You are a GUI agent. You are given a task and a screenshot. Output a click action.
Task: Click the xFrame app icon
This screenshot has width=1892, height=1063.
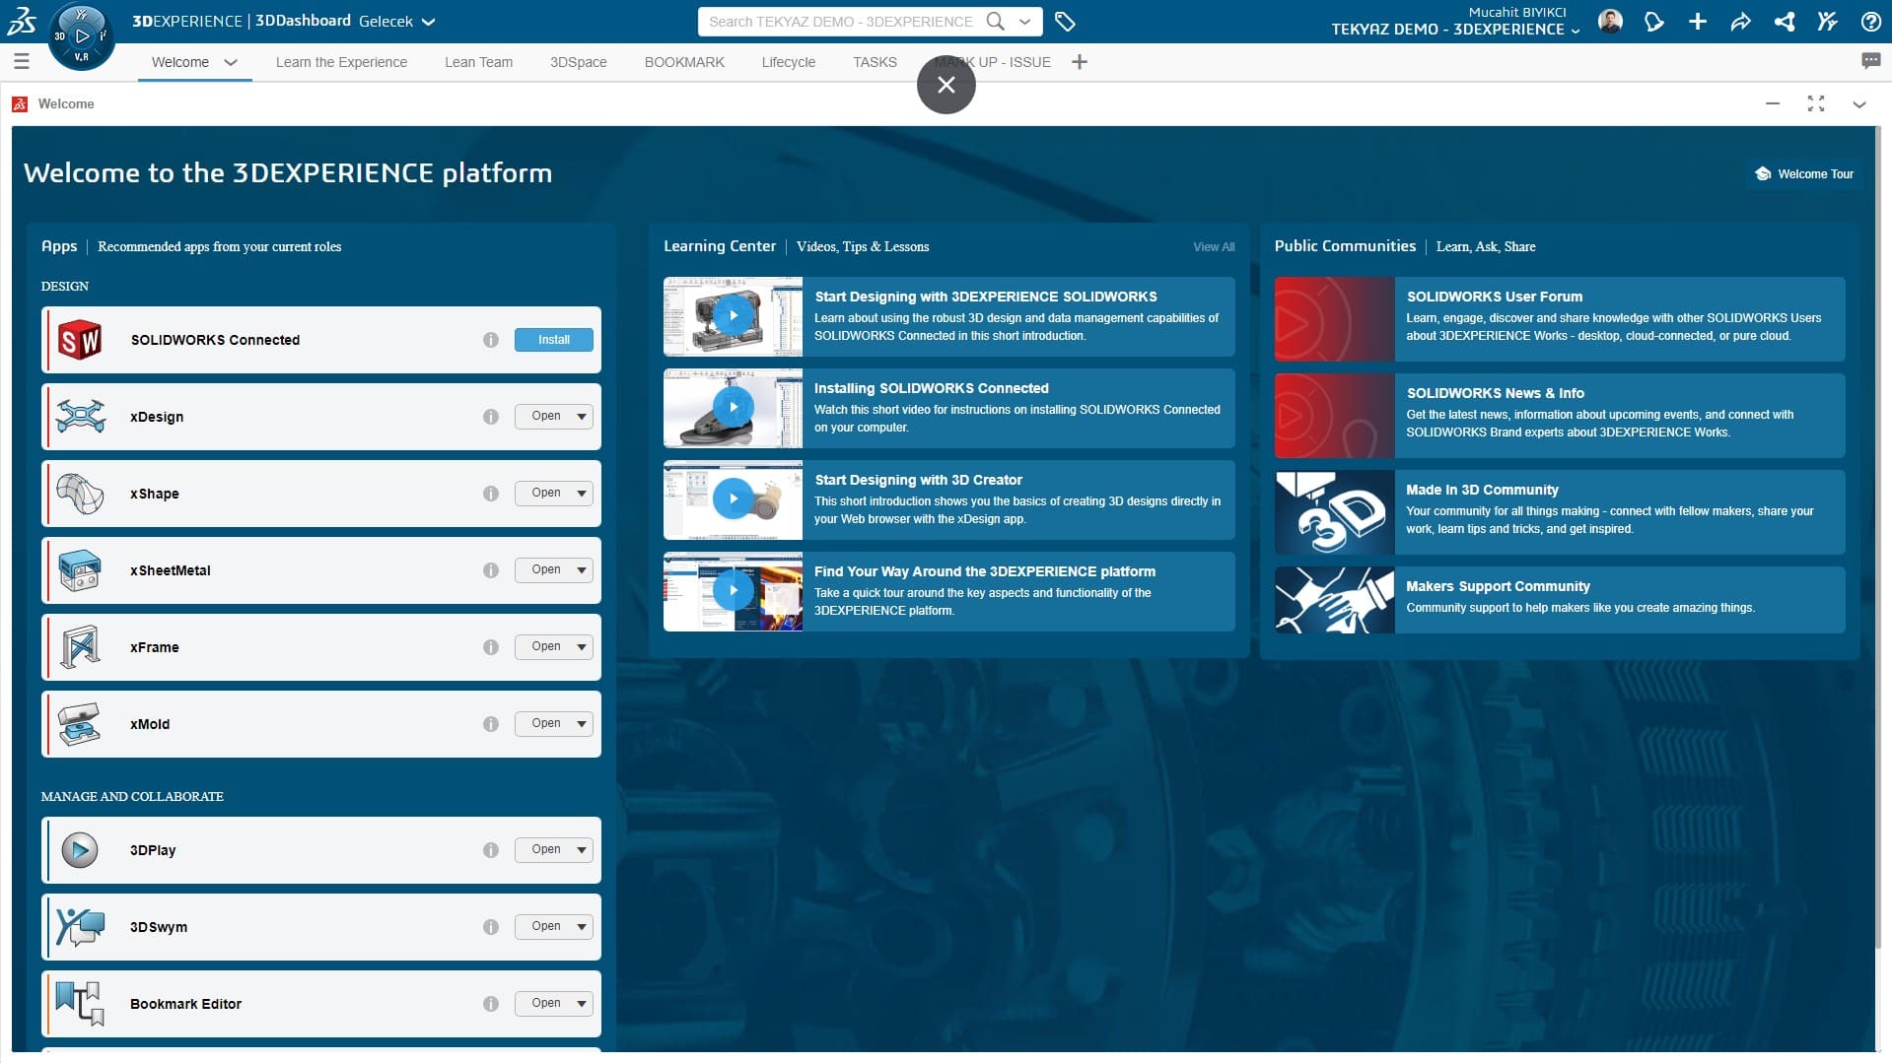(x=80, y=647)
